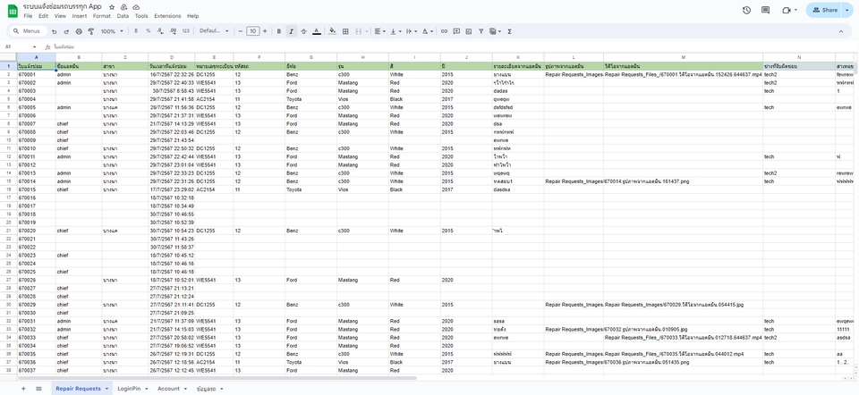
Task: Decrease the font size with minus
Action: pos(241,31)
